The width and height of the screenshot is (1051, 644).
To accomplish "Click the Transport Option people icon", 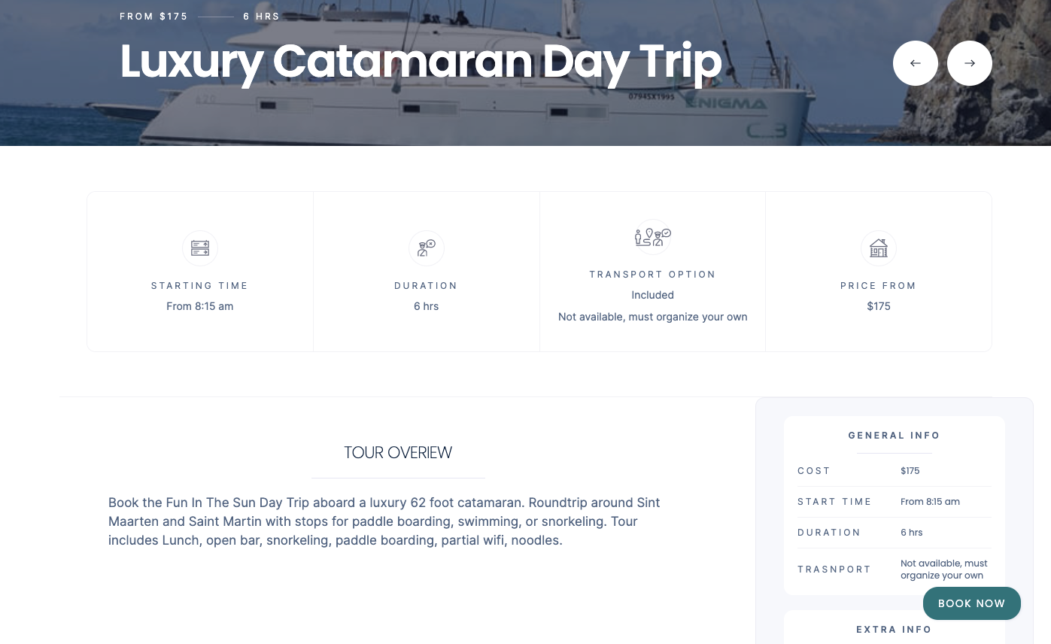I will 652,236.
